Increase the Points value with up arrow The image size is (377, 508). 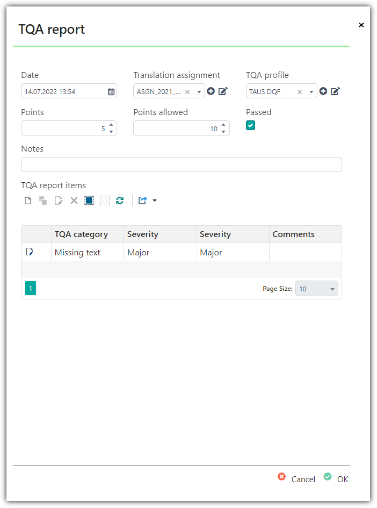(x=111, y=125)
